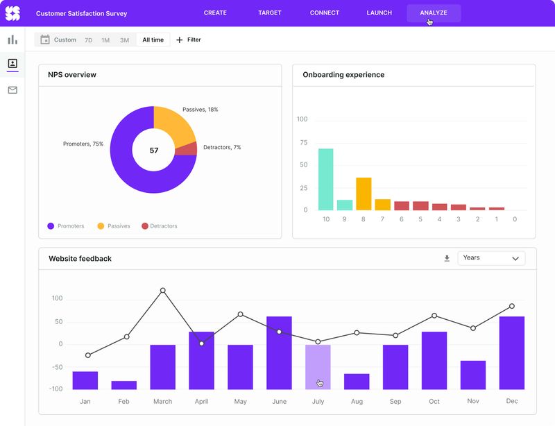Click the NPS score 57 in donut

pyautogui.click(x=154, y=151)
